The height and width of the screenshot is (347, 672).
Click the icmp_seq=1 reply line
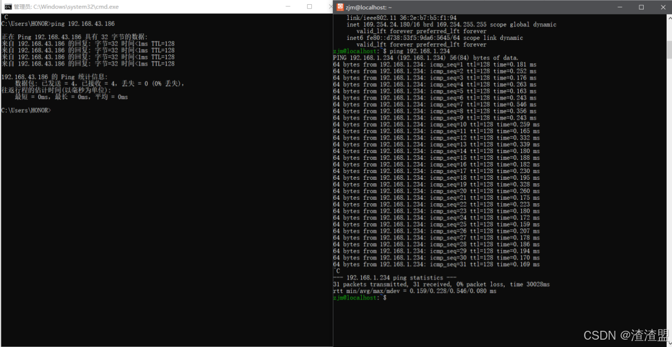[434, 65]
